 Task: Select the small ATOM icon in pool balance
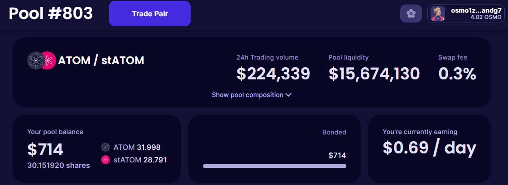click(x=105, y=147)
